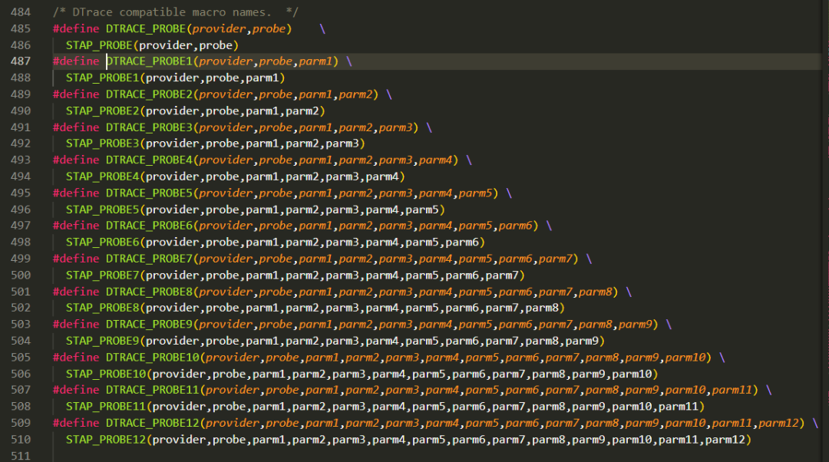The height and width of the screenshot is (462, 829).
Task: Click the parm12 argument on line 510
Action: pos(725,439)
